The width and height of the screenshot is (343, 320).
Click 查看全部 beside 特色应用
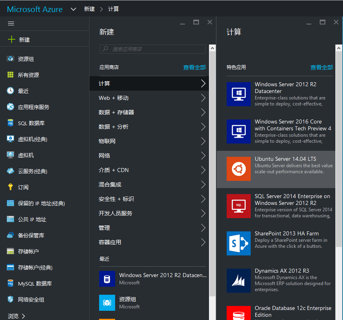coord(321,67)
